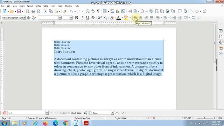Toggle formatting marks pilcrow icon
The image size is (224, 126).
pos(98,11)
